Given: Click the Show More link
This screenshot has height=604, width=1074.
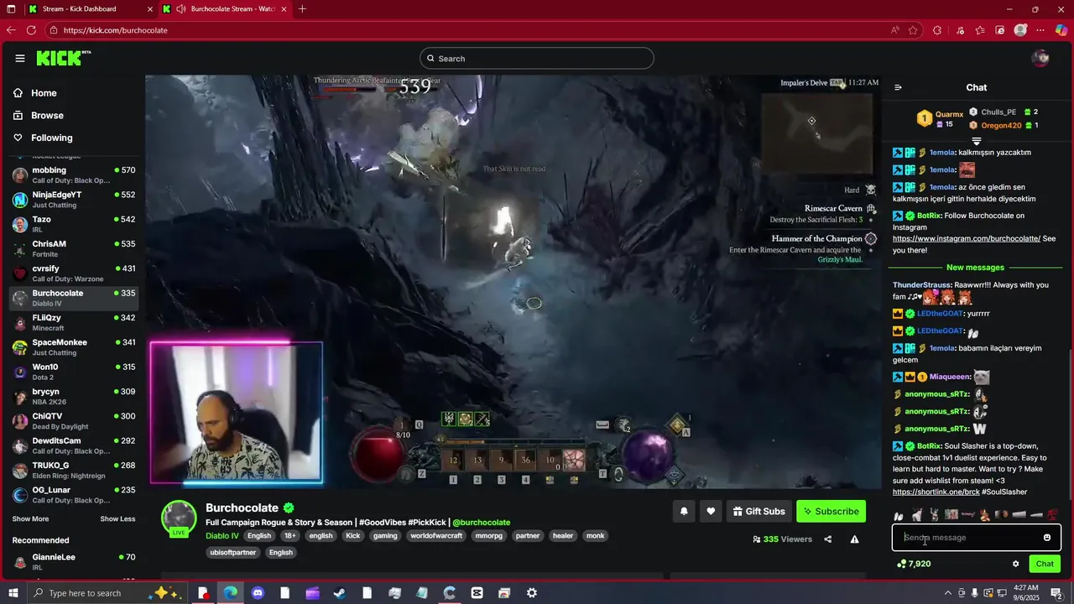Looking at the screenshot, I should click(x=30, y=519).
